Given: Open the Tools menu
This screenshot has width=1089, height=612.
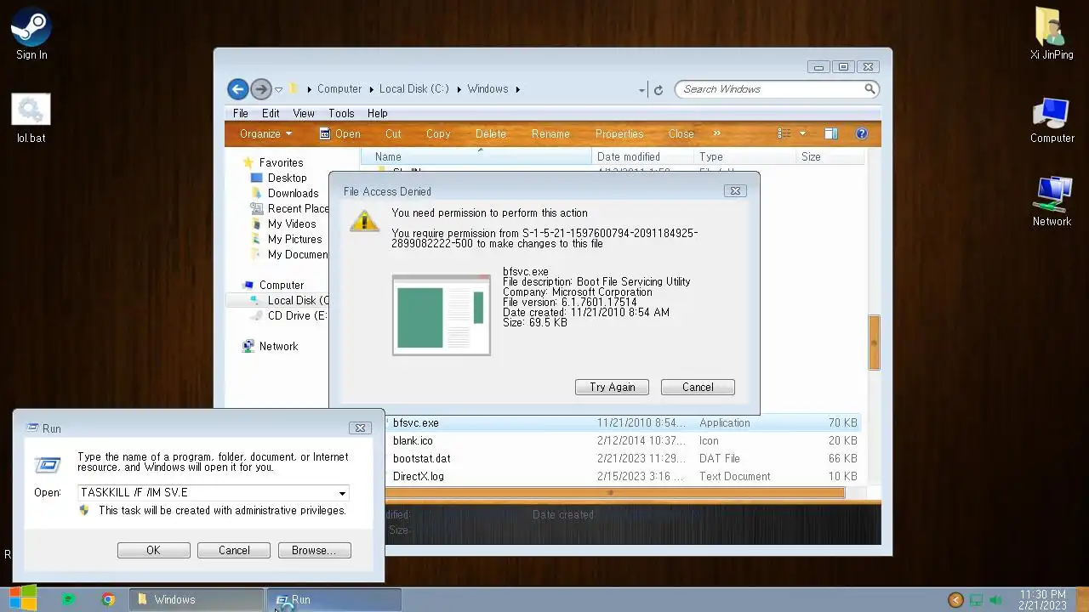Looking at the screenshot, I should 341,113.
